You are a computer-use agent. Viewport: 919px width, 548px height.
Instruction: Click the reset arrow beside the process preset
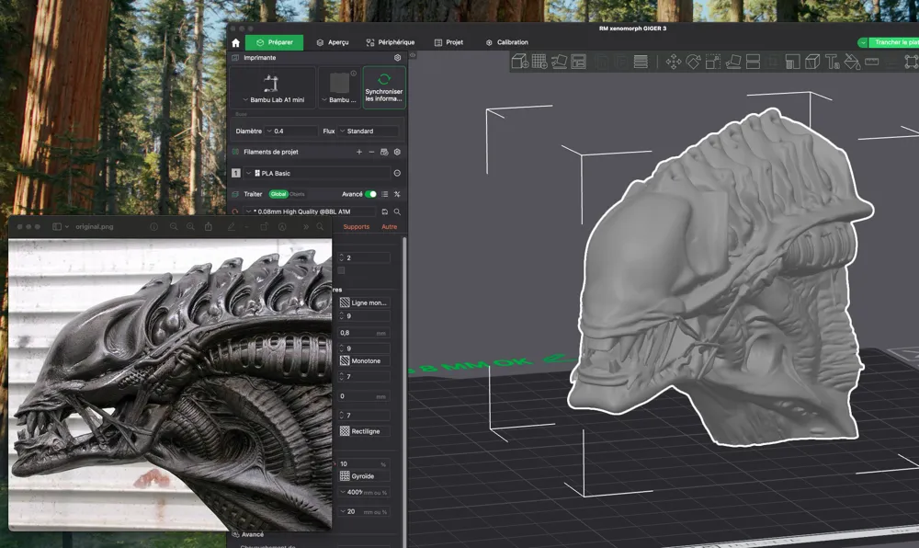pyautogui.click(x=235, y=211)
